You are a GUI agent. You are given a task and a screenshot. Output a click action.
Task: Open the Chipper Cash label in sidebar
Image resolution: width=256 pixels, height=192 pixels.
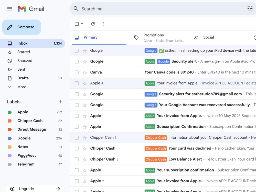33,121
